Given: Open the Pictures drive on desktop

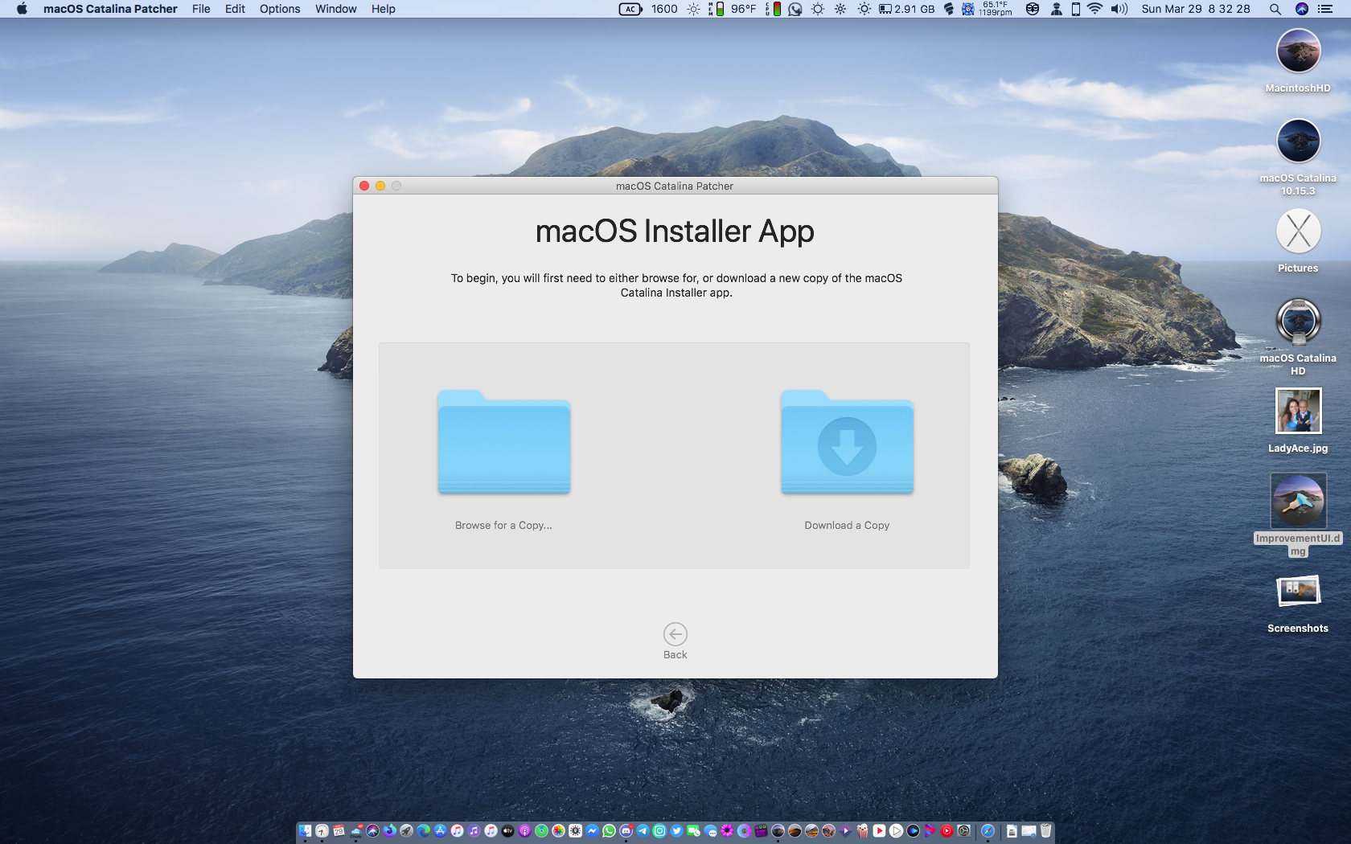Looking at the screenshot, I should coord(1298,231).
